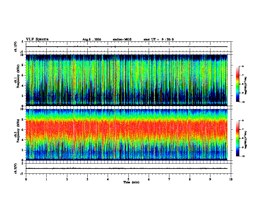This screenshot has width=260, height=201.
Task: Click the ch.3 voltage waveform trace panel
Action: (x=128, y=168)
